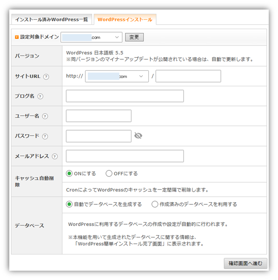Enable 自動でデータベースを生成する option

69,204
